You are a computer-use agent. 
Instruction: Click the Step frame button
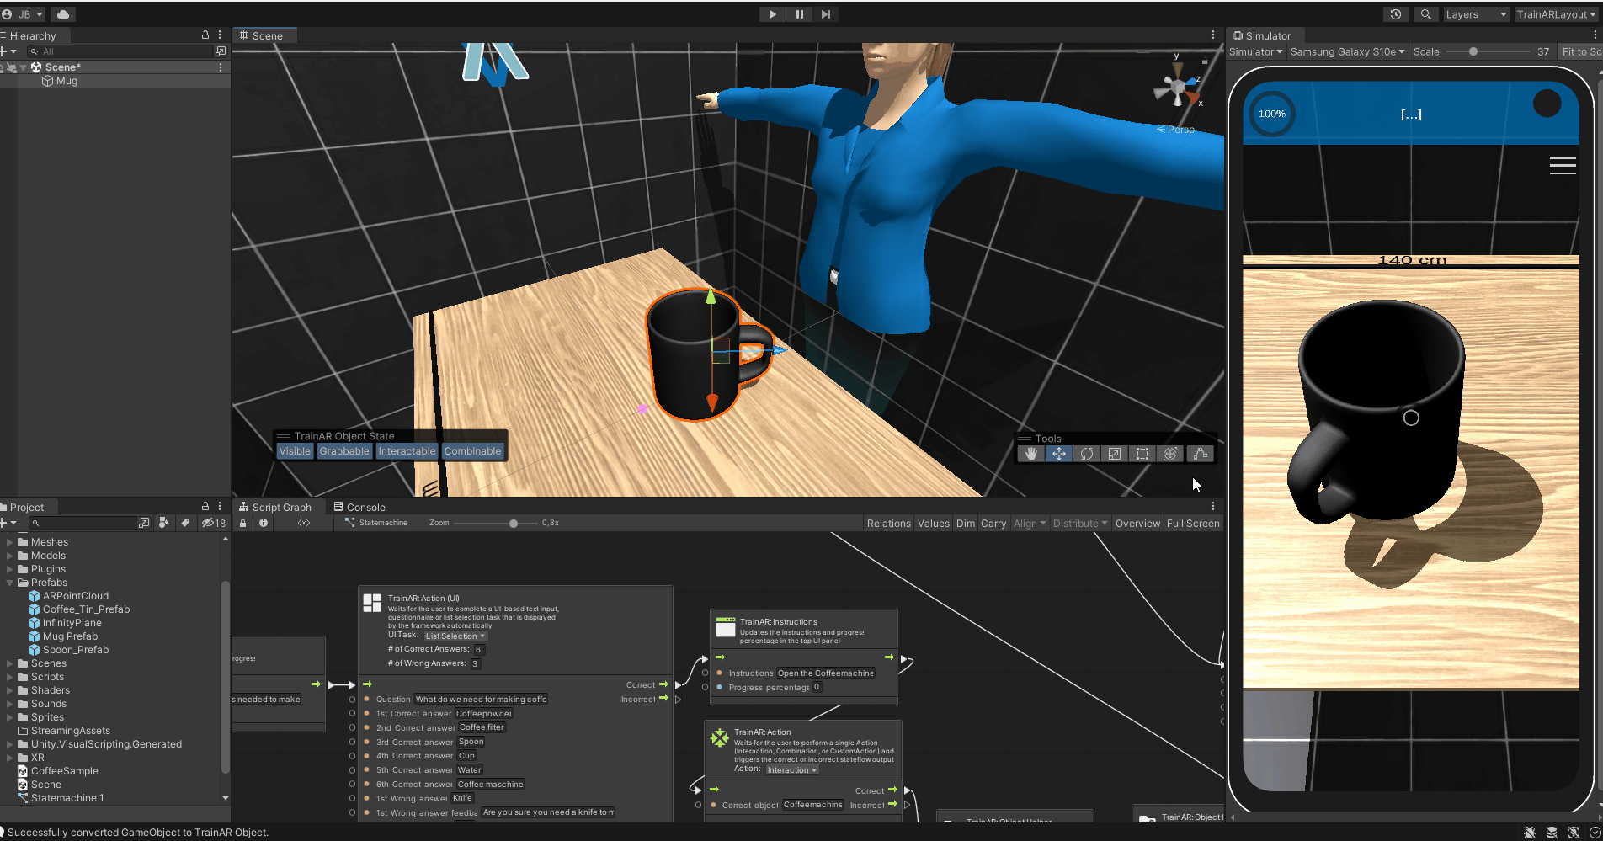pyautogui.click(x=825, y=14)
